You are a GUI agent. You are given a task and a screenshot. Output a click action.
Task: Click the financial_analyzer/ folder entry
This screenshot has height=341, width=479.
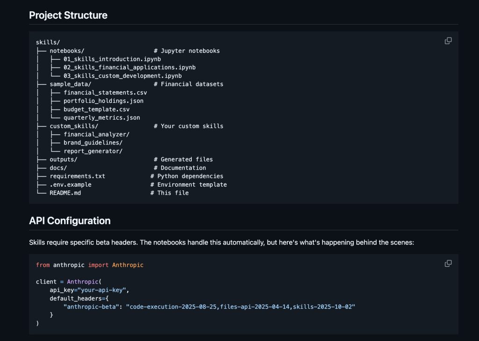click(96, 135)
